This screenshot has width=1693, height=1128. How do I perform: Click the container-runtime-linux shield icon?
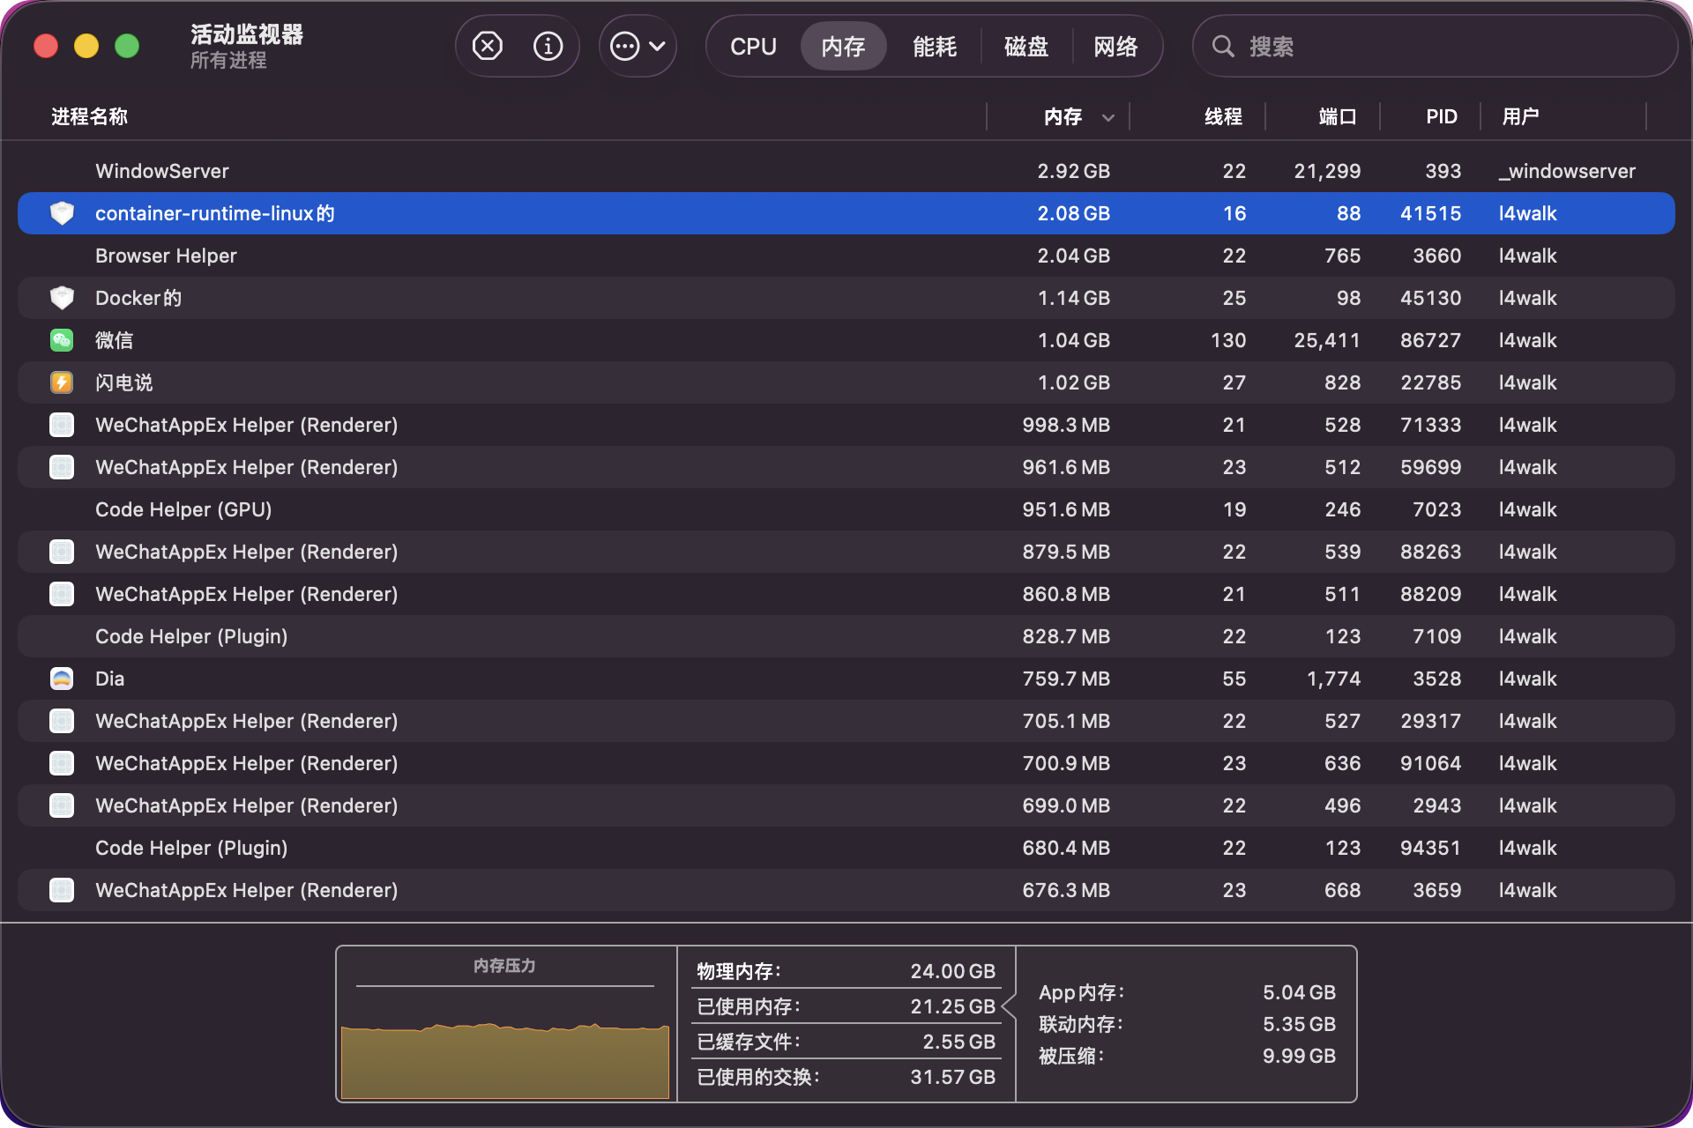[62, 213]
